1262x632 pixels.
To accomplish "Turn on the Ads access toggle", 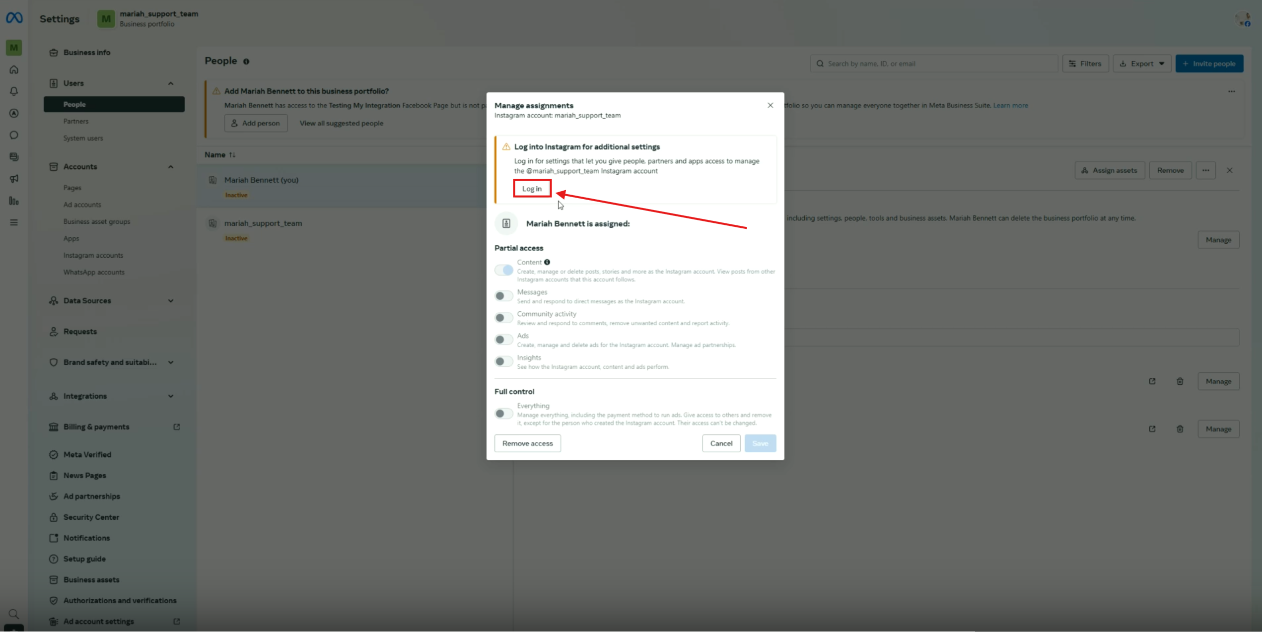I will pyautogui.click(x=504, y=340).
